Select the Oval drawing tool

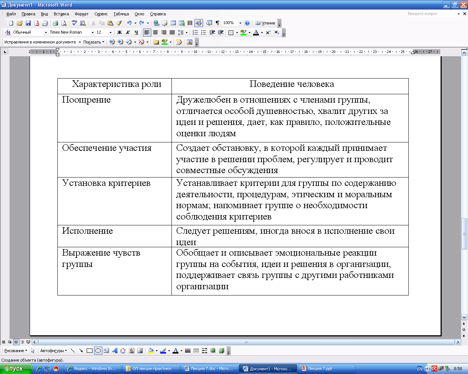(98, 351)
